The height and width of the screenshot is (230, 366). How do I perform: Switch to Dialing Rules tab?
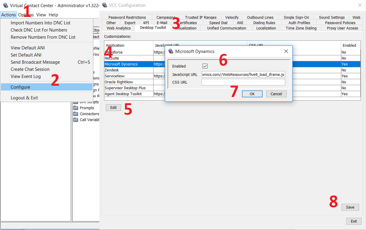pyautogui.click(x=264, y=23)
